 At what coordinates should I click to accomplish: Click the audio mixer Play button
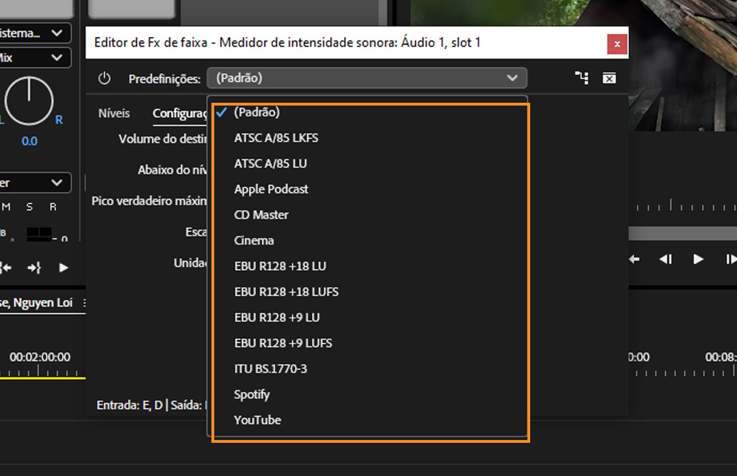[63, 267]
